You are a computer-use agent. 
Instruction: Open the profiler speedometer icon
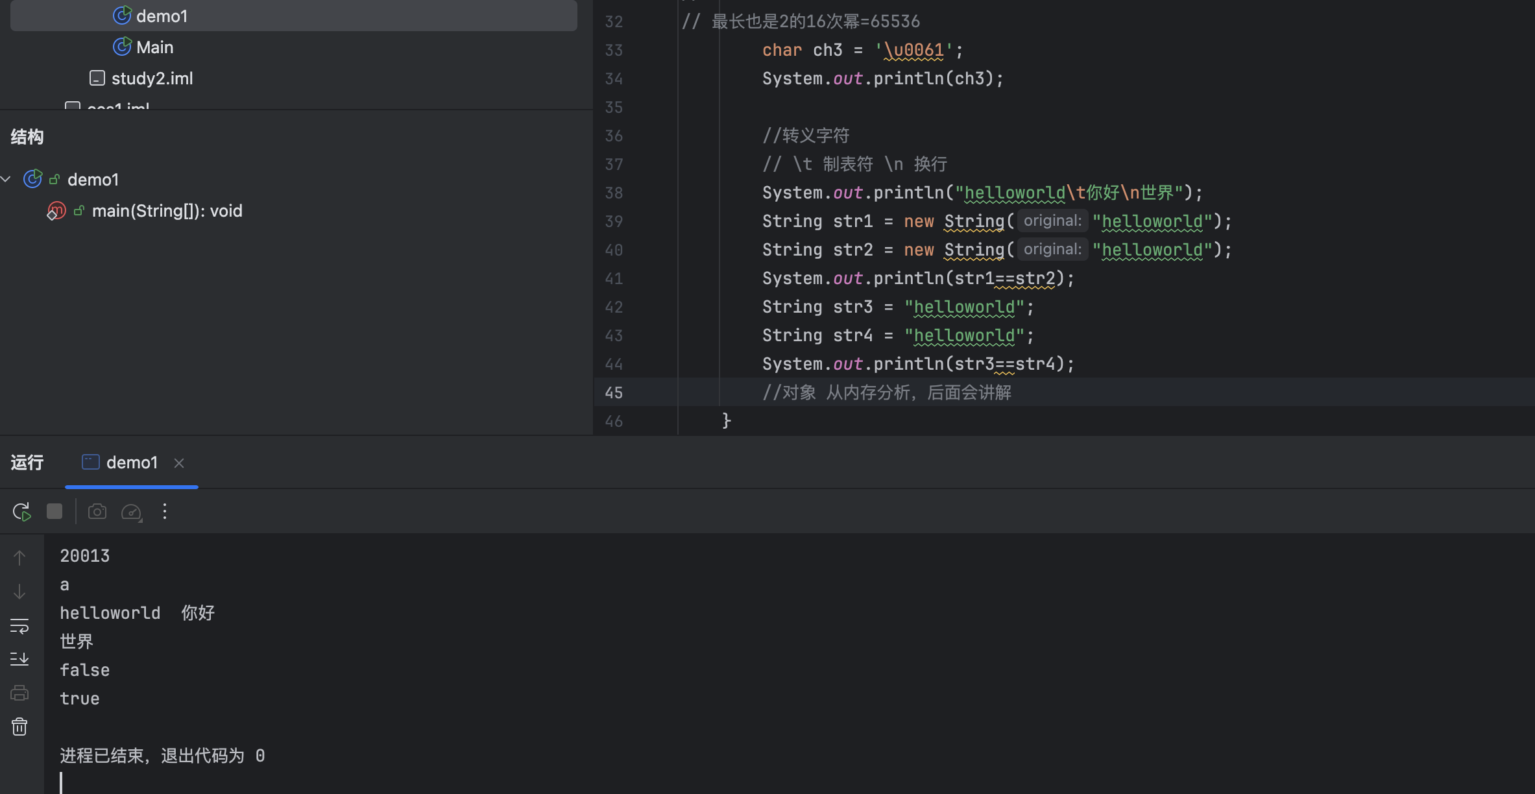click(x=131, y=512)
